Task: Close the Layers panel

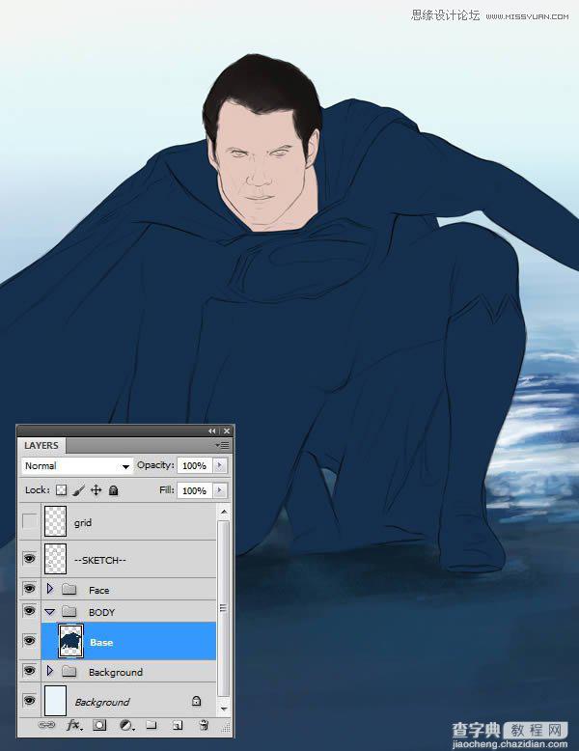Action: (227, 431)
